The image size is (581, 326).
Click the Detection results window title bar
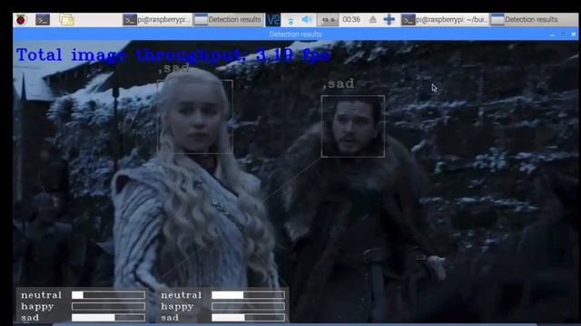coord(295,34)
